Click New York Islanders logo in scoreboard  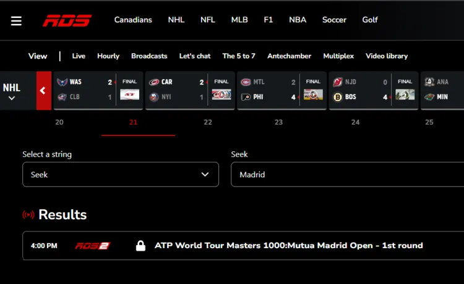[154, 97]
